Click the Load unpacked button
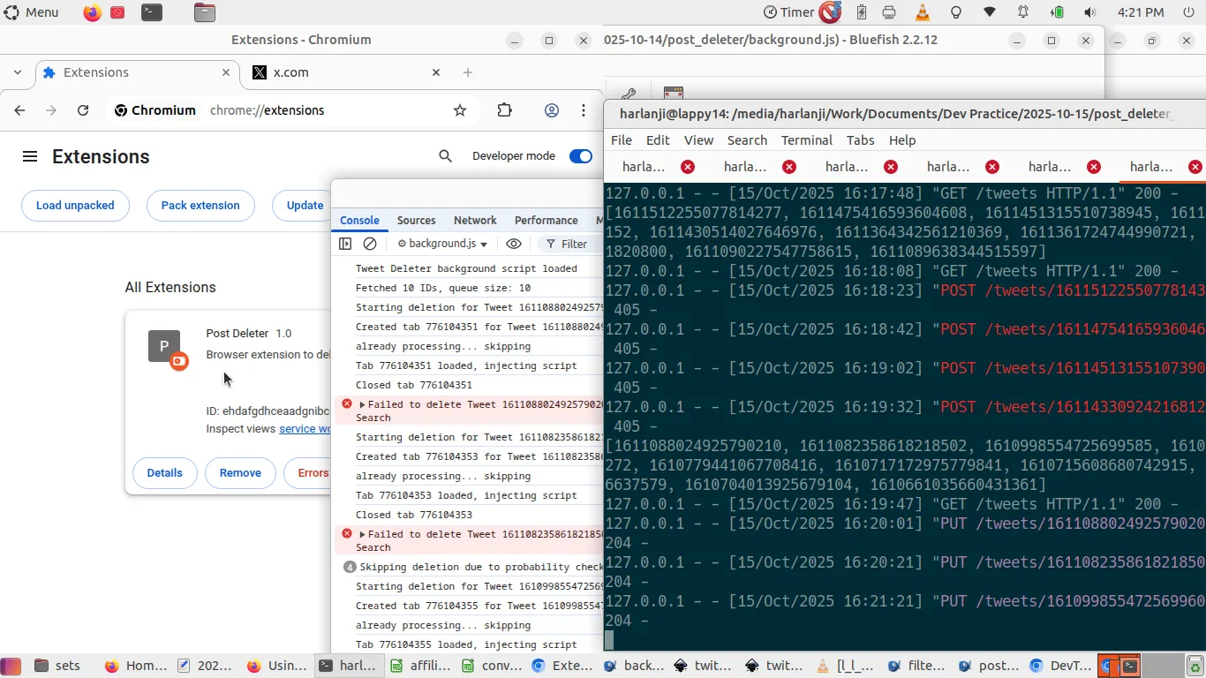 point(75,206)
